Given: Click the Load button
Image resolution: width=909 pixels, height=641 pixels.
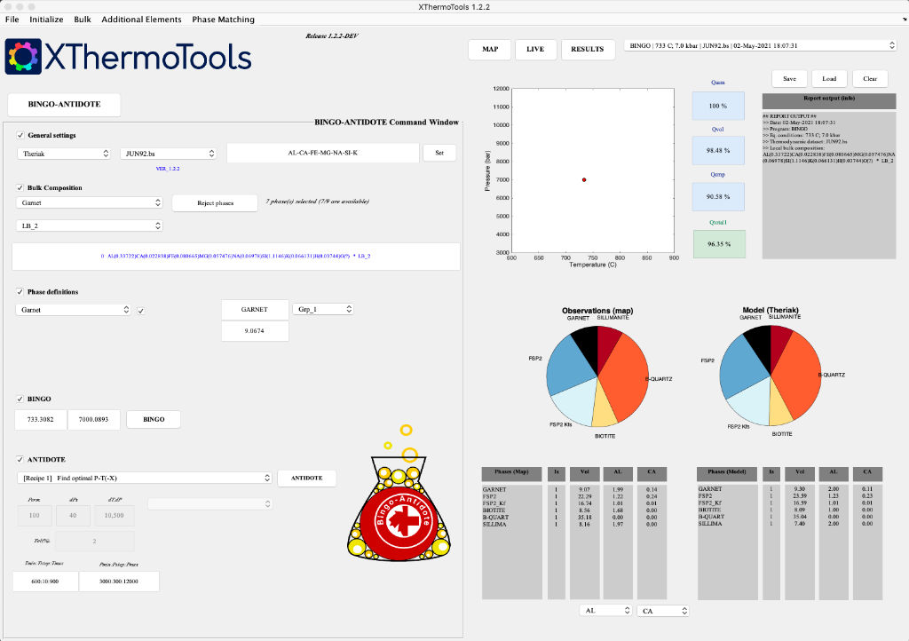Looking at the screenshot, I should pos(829,79).
